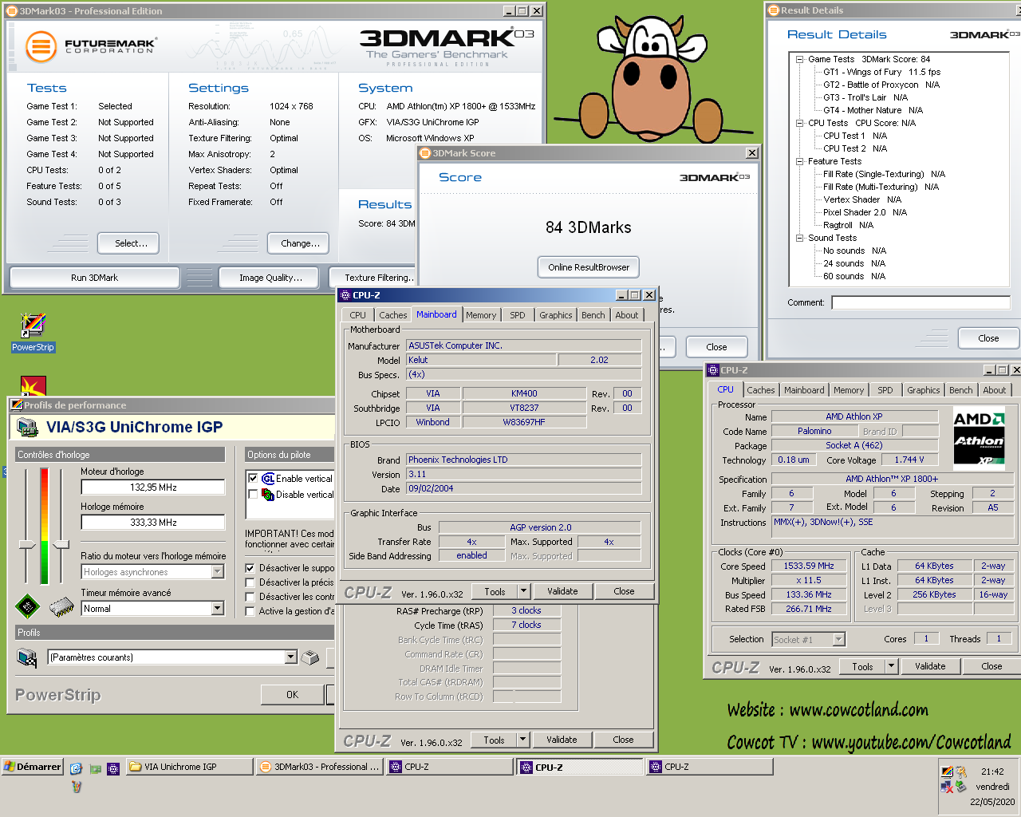This screenshot has width=1021, height=817.
Task: Click the AMD Athlon XP logo in CPU-Z
Action: [979, 437]
